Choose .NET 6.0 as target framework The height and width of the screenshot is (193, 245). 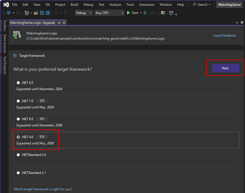[18, 82]
